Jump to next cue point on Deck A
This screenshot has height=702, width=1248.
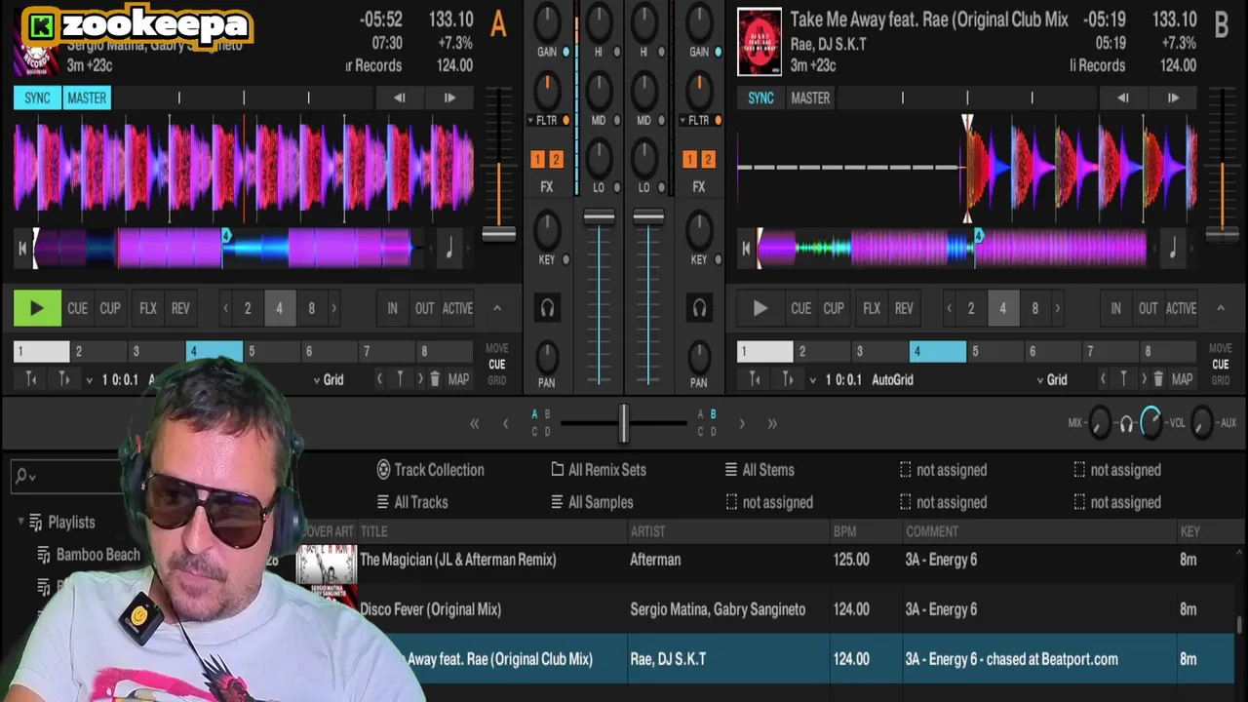(x=420, y=379)
